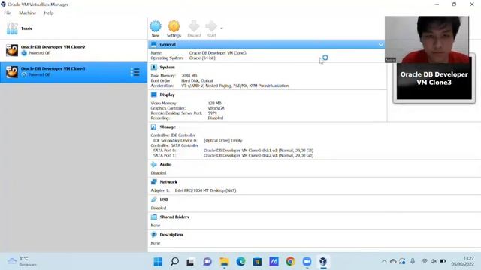Open the Description section heading
The image size is (481, 270).
pyautogui.click(x=171, y=235)
